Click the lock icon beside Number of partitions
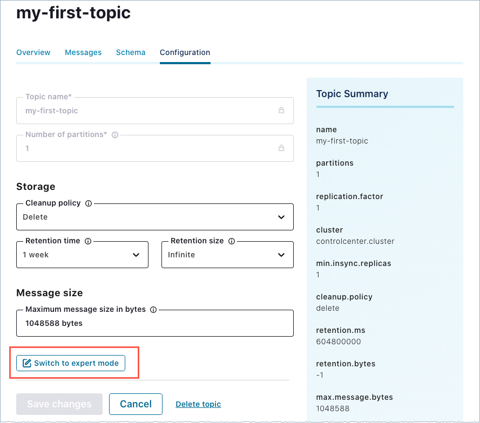The width and height of the screenshot is (480, 423). [281, 148]
